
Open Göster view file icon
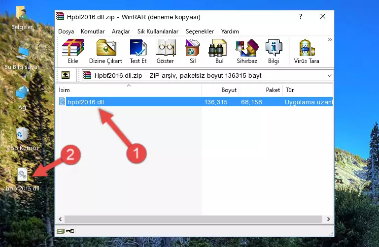point(165,51)
